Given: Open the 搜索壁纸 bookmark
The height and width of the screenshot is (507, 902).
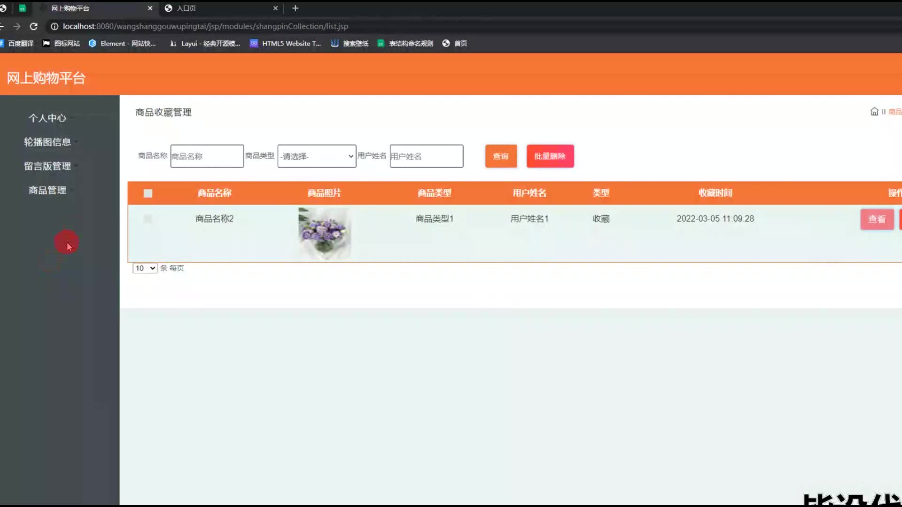Looking at the screenshot, I should (x=350, y=43).
